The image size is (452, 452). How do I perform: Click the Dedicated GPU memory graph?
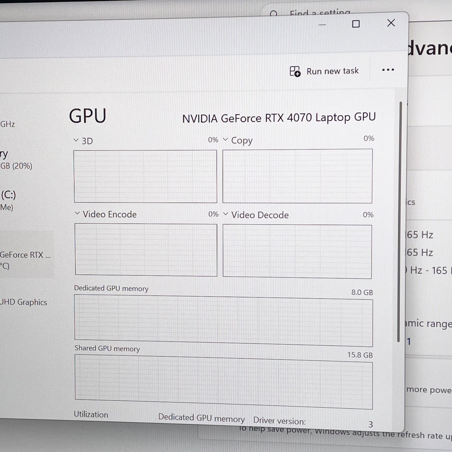click(x=223, y=321)
